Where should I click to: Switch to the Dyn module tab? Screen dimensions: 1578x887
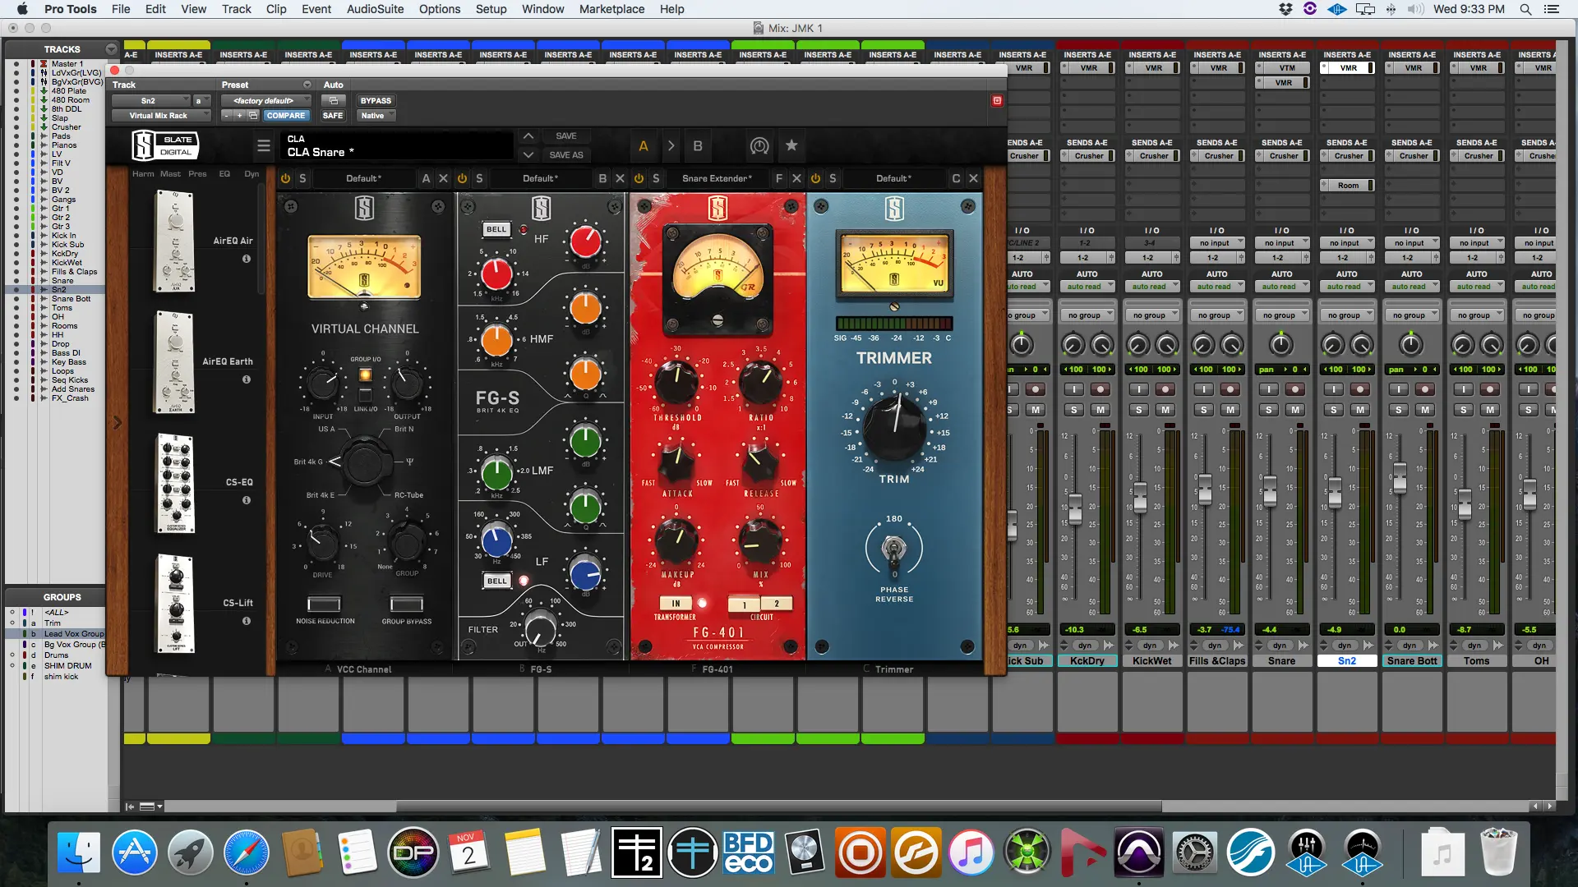coord(251,174)
